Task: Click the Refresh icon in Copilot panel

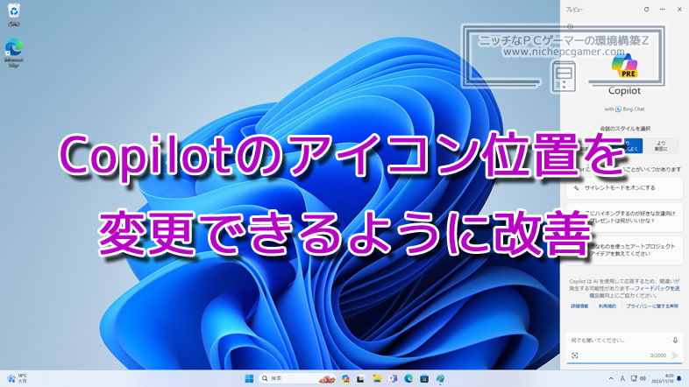Action: tap(646, 10)
